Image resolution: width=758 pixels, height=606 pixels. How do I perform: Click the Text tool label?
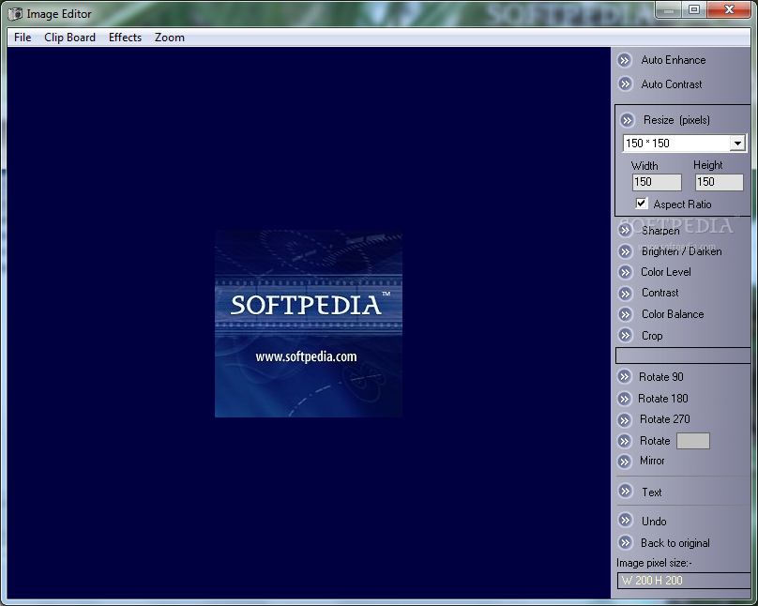(652, 492)
